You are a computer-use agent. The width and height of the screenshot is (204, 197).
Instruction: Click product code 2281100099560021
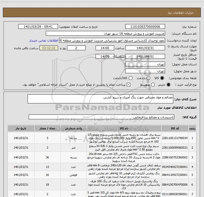(175, 148)
